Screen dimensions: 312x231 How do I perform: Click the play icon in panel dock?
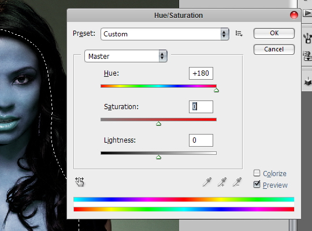coord(307,13)
